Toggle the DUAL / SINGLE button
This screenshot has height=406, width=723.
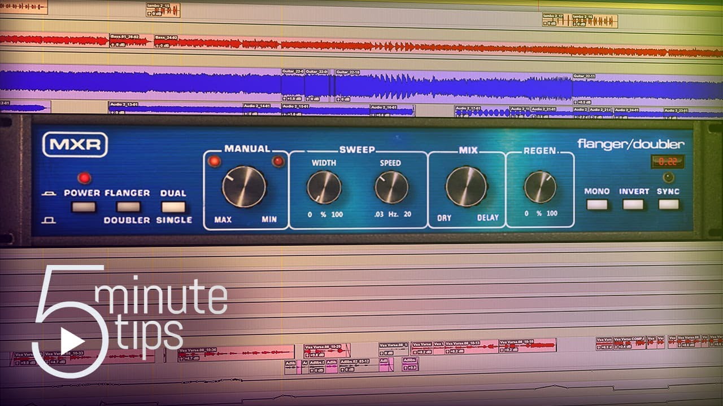173,206
